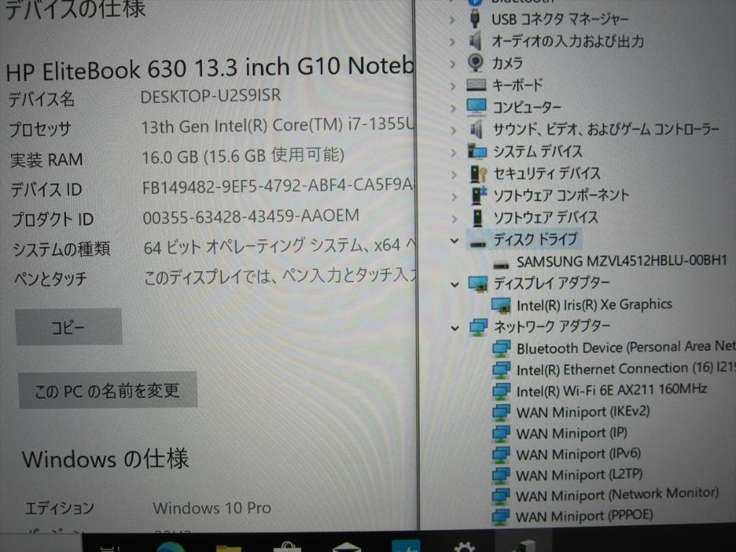Click the カメラ webcam icon
Image resolution: width=736 pixels, height=552 pixels.
coord(476,63)
